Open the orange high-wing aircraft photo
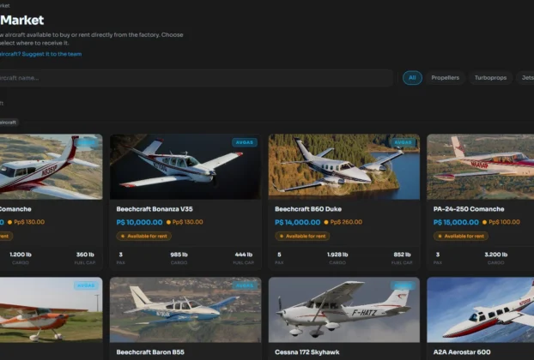Screen dimensions: 534x360 52,309
